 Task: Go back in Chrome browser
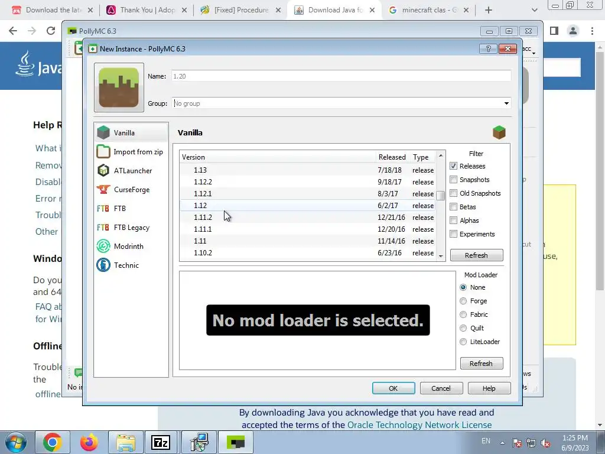(13, 31)
